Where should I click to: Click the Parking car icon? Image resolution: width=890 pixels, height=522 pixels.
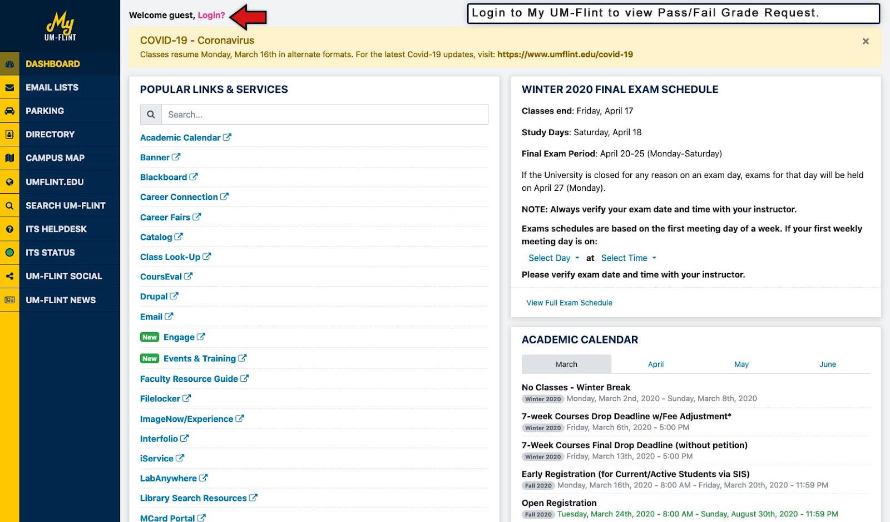click(9, 111)
